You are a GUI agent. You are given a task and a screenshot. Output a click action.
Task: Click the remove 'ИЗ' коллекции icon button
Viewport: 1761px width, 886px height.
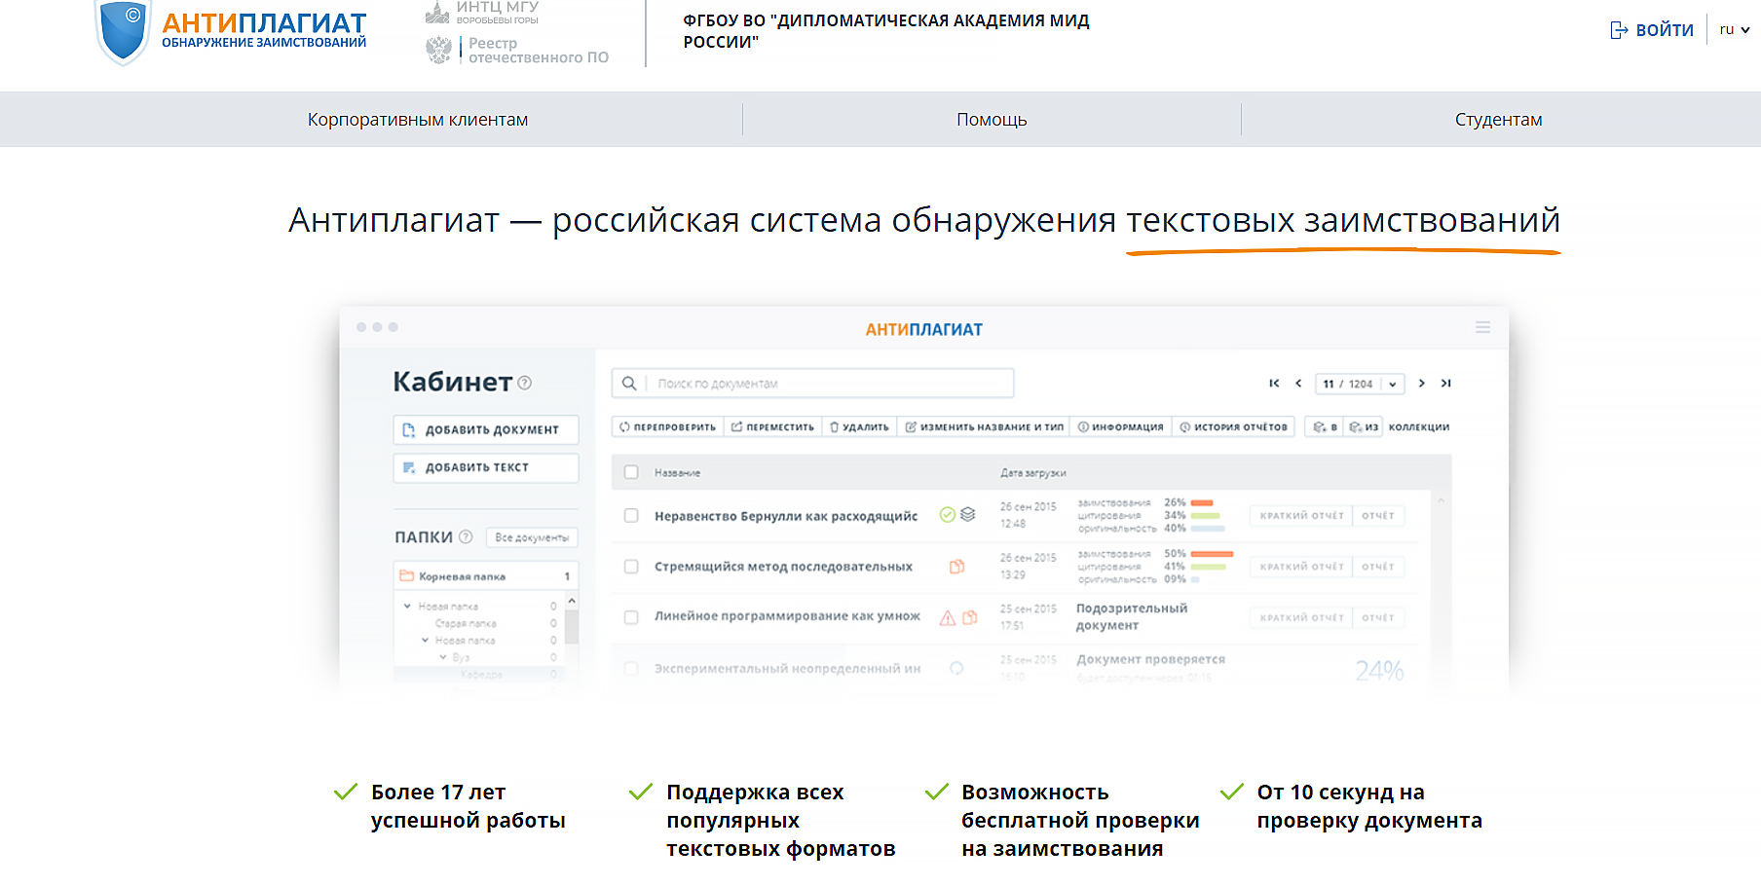(x=1364, y=426)
